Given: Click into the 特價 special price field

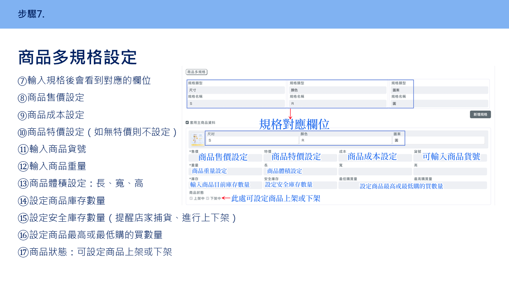Looking at the screenshot, I should tap(300, 158).
